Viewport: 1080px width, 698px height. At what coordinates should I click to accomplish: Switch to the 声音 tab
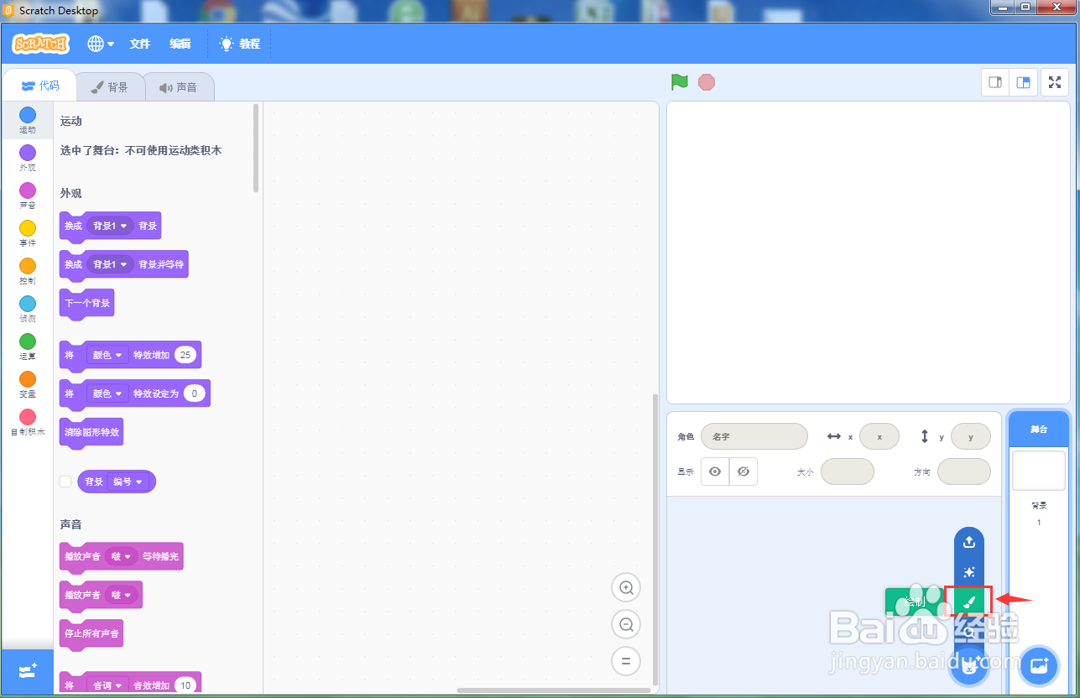pyautogui.click(x=178, y=86)
